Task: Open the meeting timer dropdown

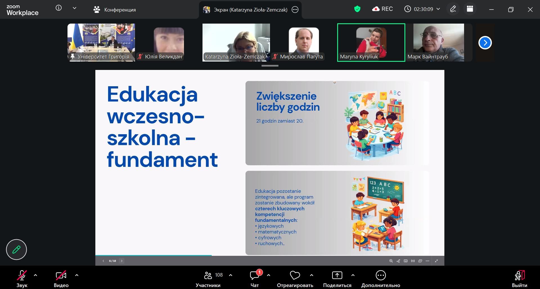Action: pyautogui.click(x=438, y=9)
